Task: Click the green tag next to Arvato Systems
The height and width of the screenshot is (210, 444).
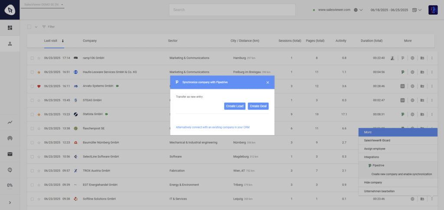Action: point(117,86)
